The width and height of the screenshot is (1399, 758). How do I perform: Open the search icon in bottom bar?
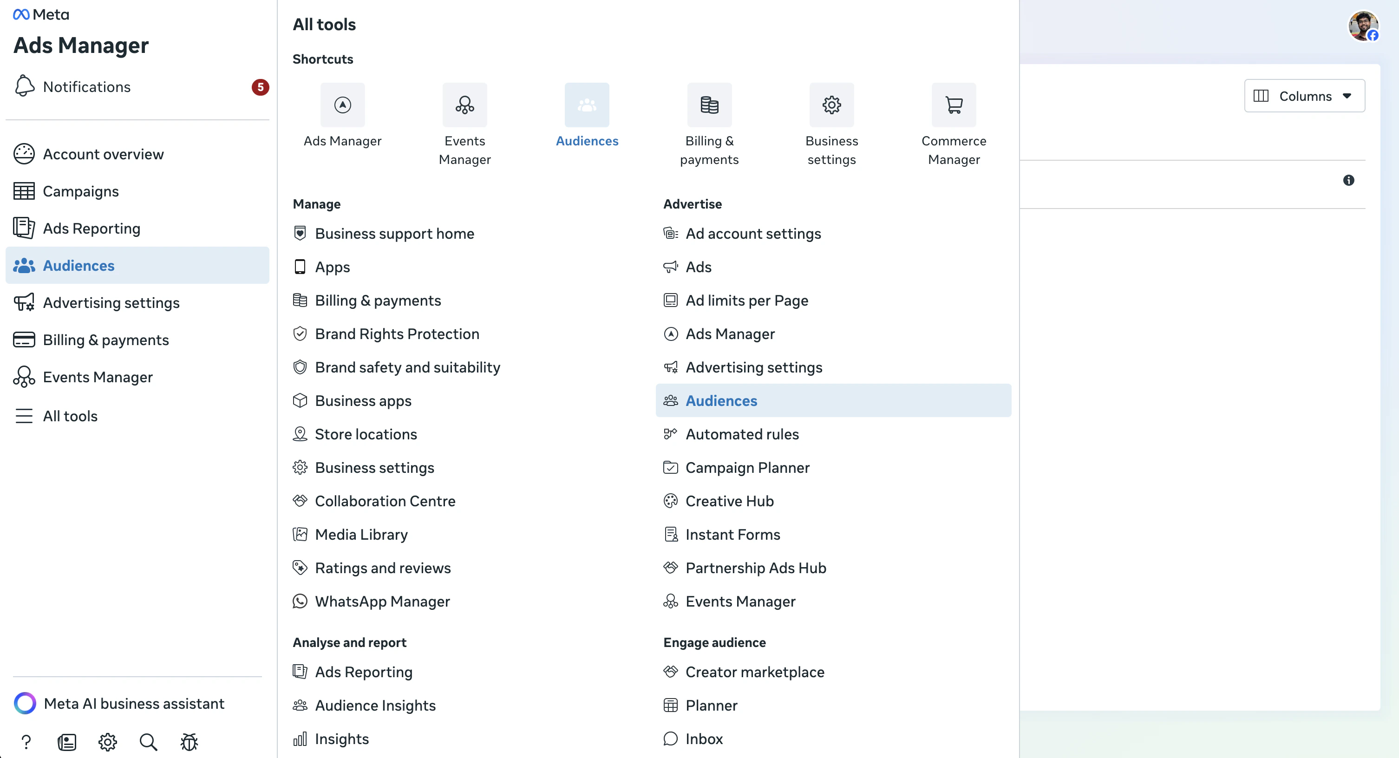(x=148, y=742)
